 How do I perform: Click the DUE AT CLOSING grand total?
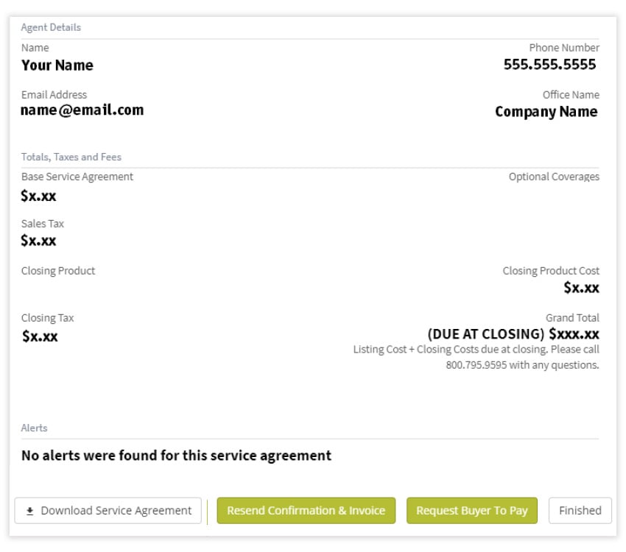click(513, 334)
